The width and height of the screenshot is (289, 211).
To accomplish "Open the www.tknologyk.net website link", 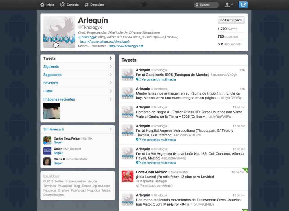I will pyautogui.click(x=126, y=46).
